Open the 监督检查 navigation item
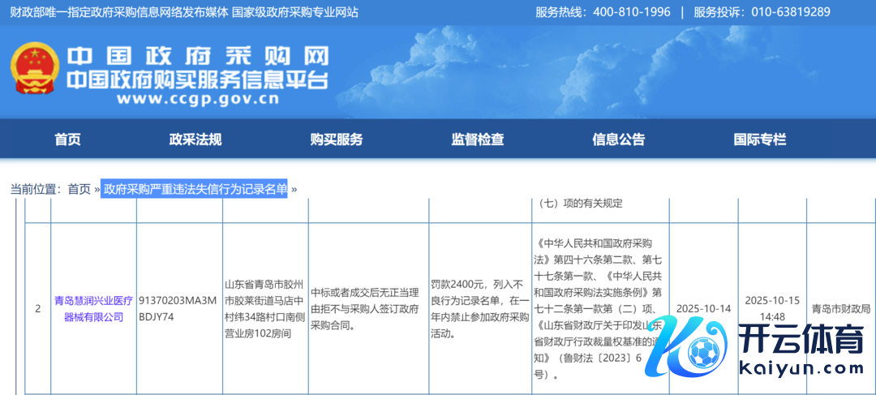Image resolution: width=876 pixels, height=395 pixels. coord(478,140)
